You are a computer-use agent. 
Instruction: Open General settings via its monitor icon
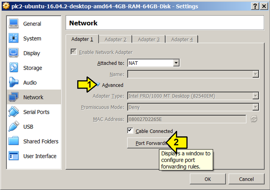pos(13,23)
